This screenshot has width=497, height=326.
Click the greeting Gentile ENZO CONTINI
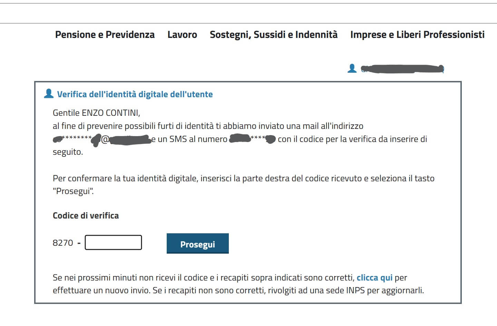[96, 113]
